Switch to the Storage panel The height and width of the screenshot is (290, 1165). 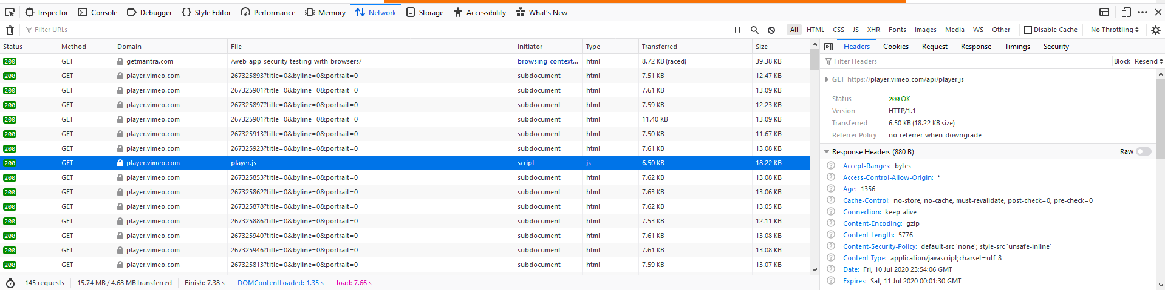coord(425,12)
